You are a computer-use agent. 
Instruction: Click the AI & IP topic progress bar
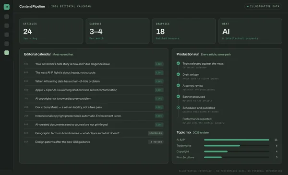[x=237, y=140]
